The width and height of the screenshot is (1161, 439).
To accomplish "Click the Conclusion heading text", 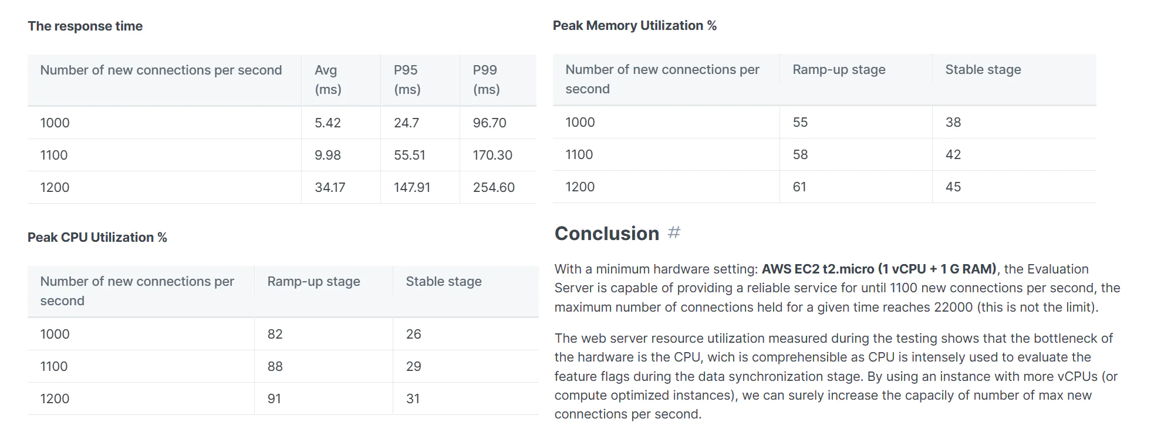I will coord(607,233).
